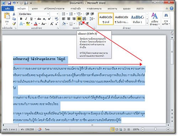Viewport: 178px width, 136px height.
Task: Toggle Bold formatting
Action: (21, 19)
